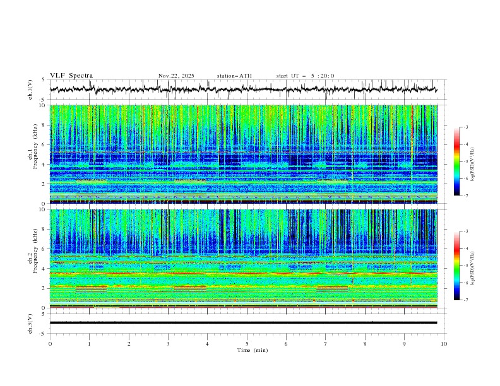Click the "start UT = 5 :20: 0" text

pyautogui.click(x=305, y=76)
